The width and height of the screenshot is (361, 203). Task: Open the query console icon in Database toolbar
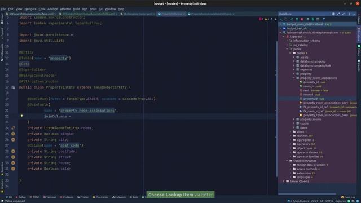(318, 19)
